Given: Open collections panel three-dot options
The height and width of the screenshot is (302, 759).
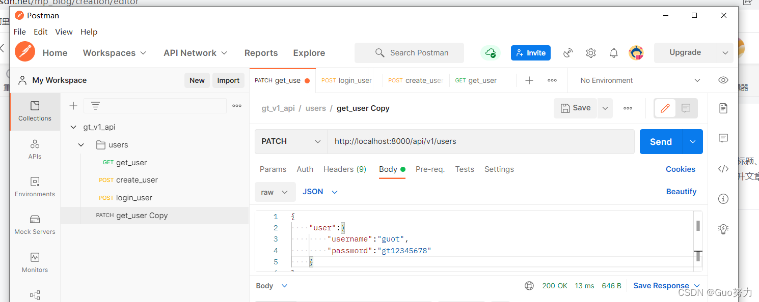Looking at the screenshot, I should [x=237, y=106].
